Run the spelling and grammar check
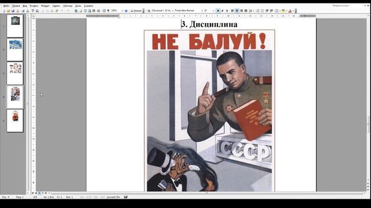The image size is (371, 208). pos(33,10)
